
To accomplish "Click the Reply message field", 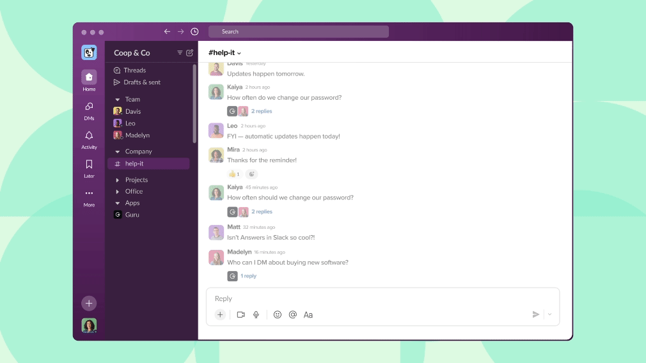I will point(382,299).
